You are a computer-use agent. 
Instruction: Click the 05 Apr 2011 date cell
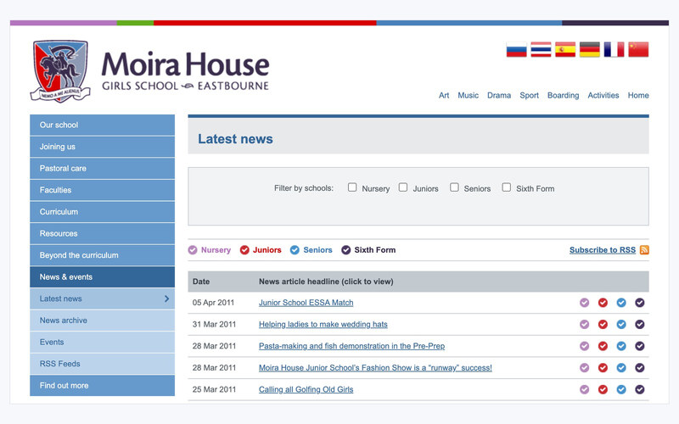click(x=213, y=303)
